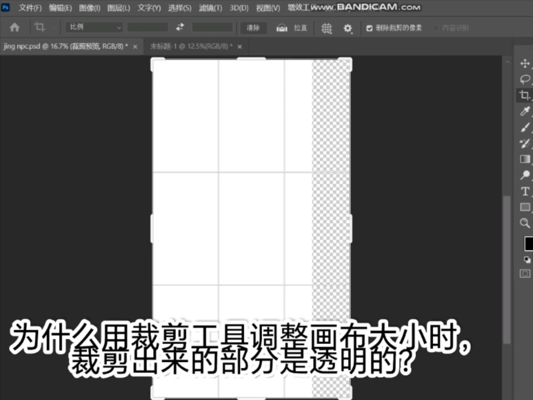This screenshot has height=400, width=533.
Task: Select the Eyedropper tool
Action: click(525, 112)
